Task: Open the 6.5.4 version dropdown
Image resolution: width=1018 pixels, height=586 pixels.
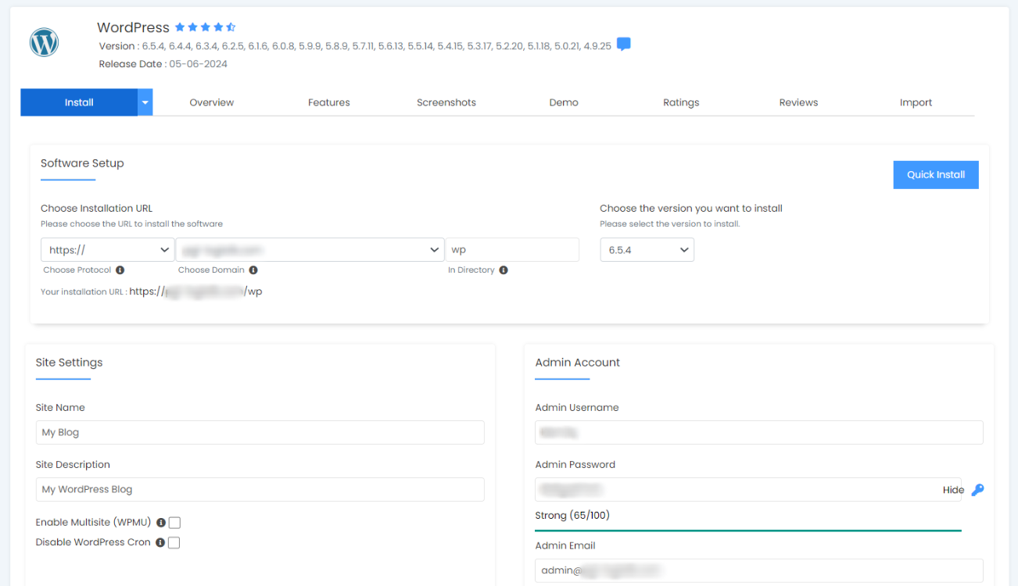Action: tap(647, 250)
